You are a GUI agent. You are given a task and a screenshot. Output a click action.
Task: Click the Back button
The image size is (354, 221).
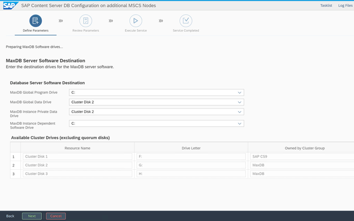(x=10, y=216)
